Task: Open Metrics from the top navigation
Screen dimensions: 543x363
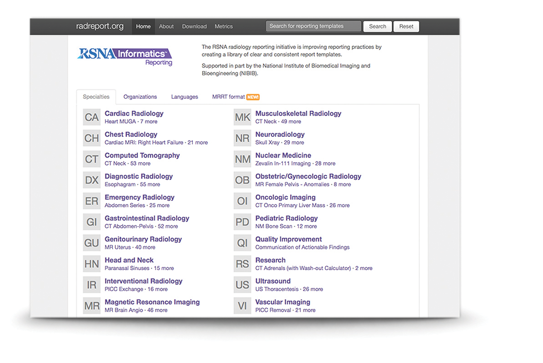Action: pos(224,26)
